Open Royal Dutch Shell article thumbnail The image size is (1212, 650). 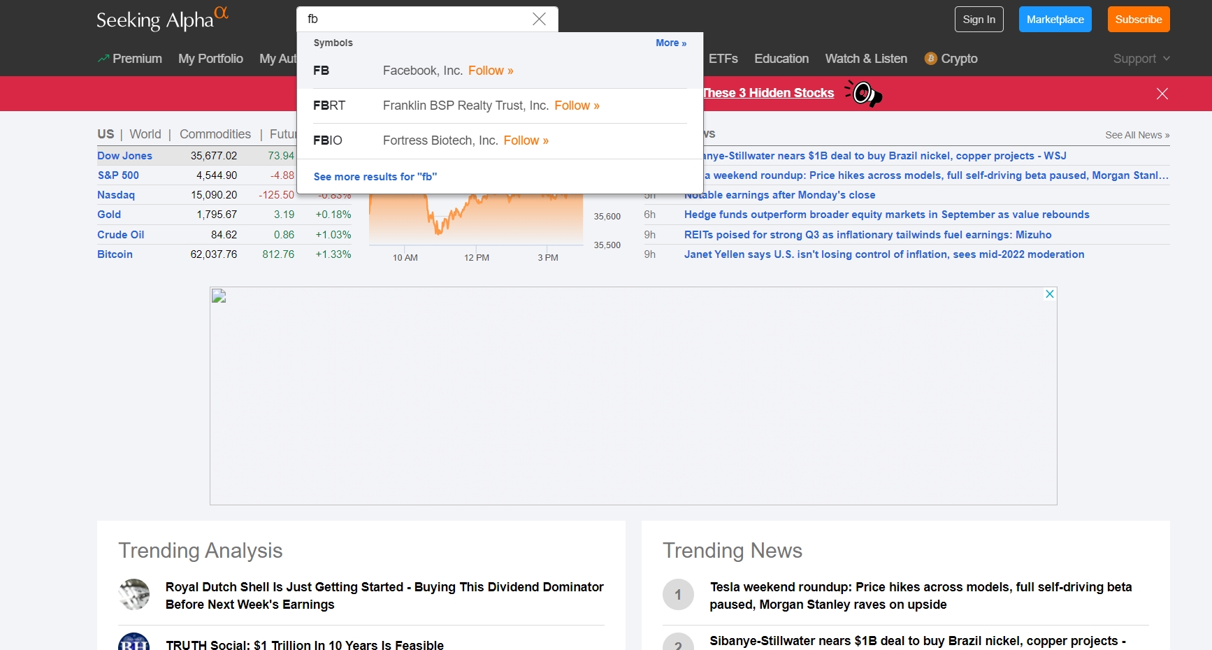pos(134,594)
